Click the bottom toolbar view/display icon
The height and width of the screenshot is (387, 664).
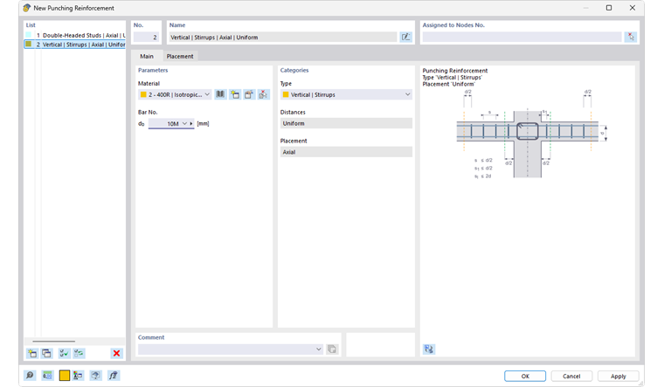click(96, 376)
